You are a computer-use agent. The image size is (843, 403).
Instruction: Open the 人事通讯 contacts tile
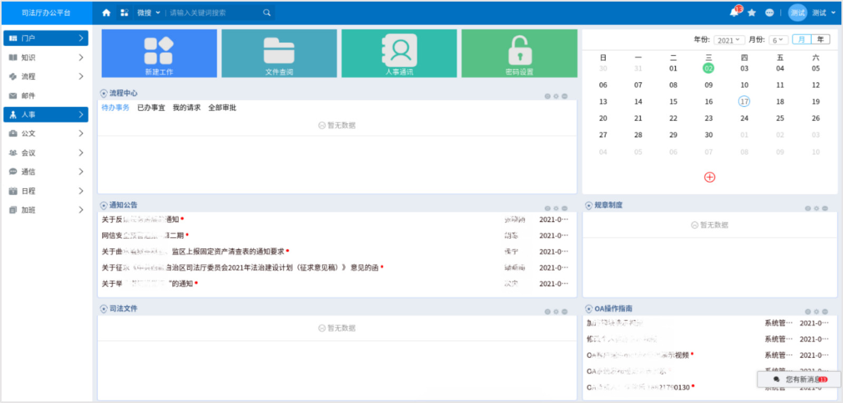(399, 53)
